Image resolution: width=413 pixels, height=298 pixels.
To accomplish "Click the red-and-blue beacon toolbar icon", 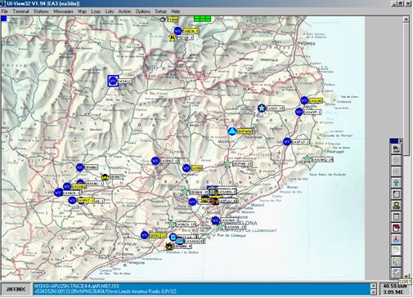I will click(396, 239).
